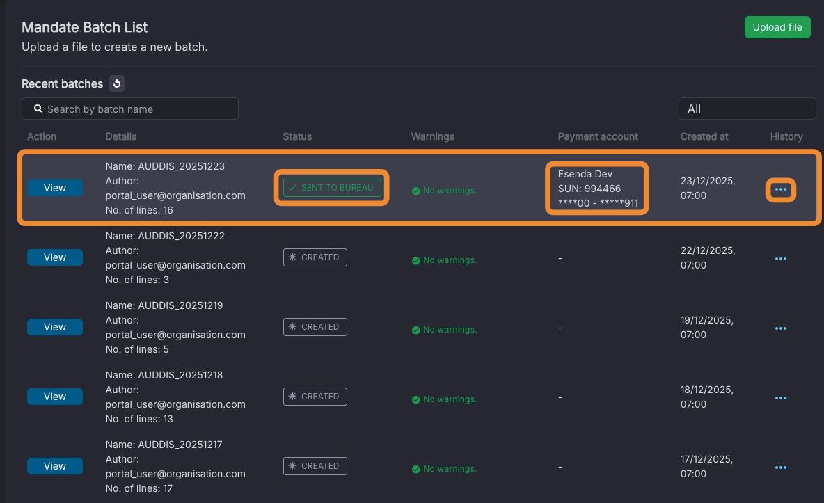Screen dimensions: 824x503
Task: Click the text 'No. of lines: 5'
Action: coord(137,349)
